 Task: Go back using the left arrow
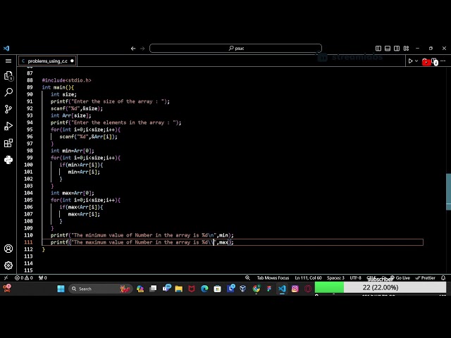[x=133, y=49]
